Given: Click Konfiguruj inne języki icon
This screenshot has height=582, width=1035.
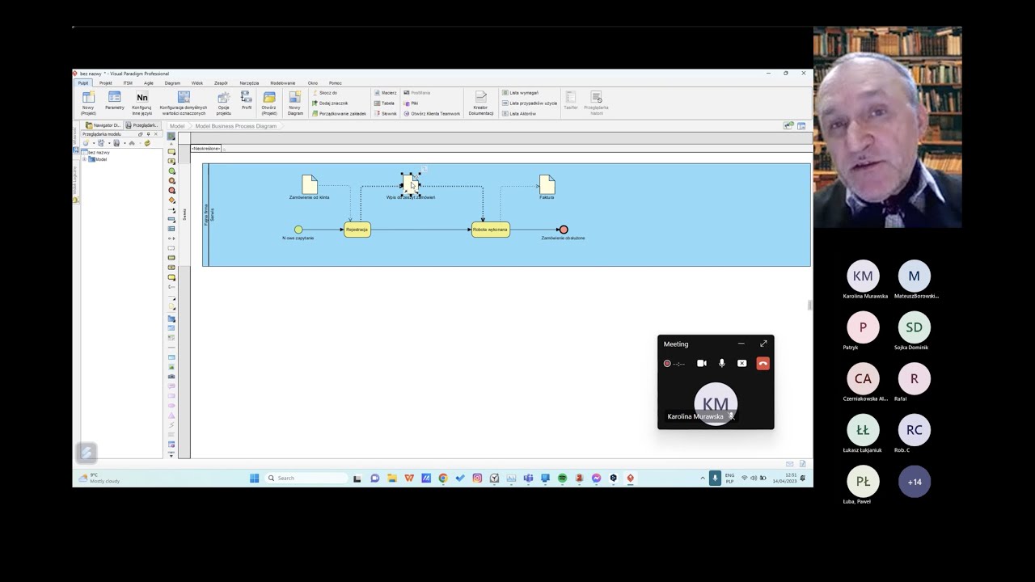Looking at the screenshot, I should pos(142,103).
